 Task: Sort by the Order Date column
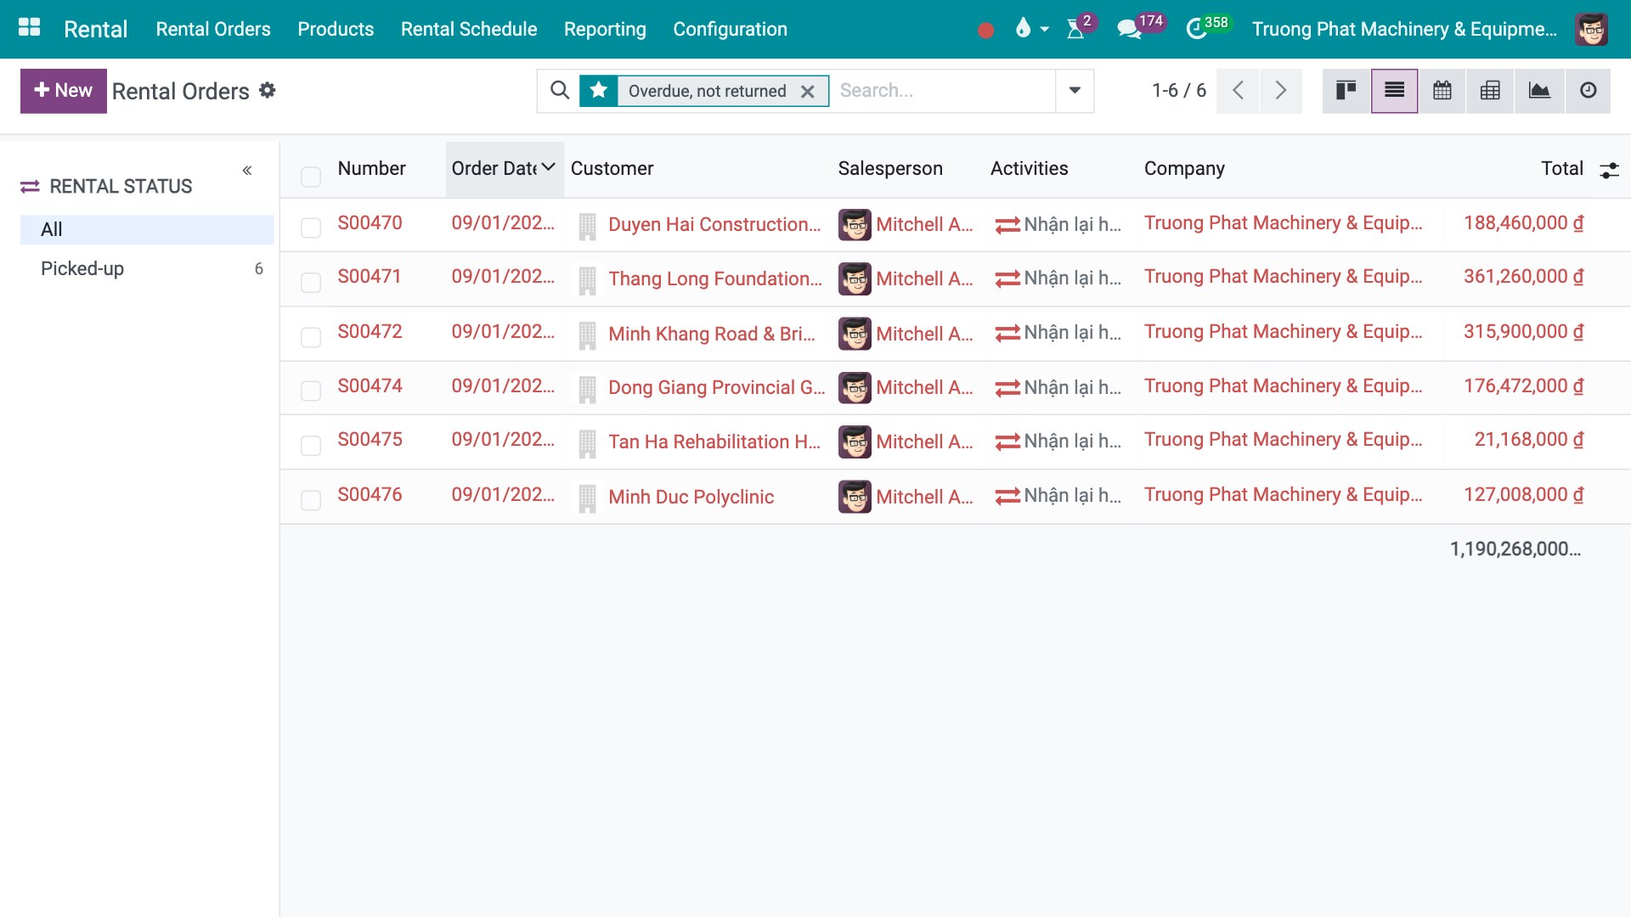[504, 169]
